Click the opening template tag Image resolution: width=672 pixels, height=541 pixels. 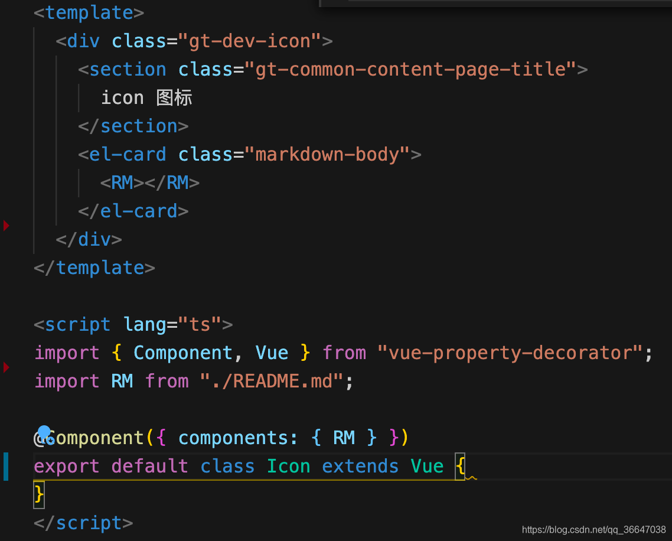coord(89,13)
